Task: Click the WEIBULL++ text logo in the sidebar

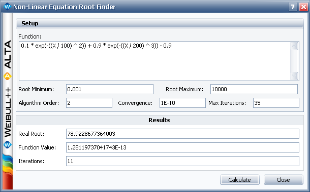Action: pyautogui.click(x=8, y=112)
